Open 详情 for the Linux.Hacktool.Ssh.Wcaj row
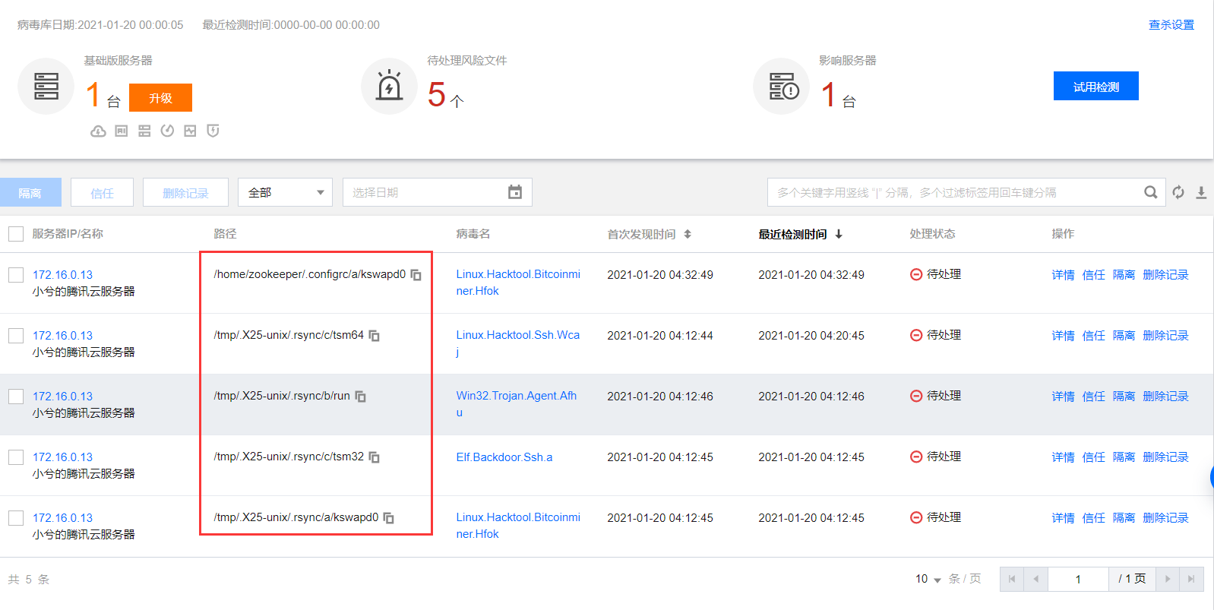The width and height of the screenshot is (1214, 610). pos(1063,336)
